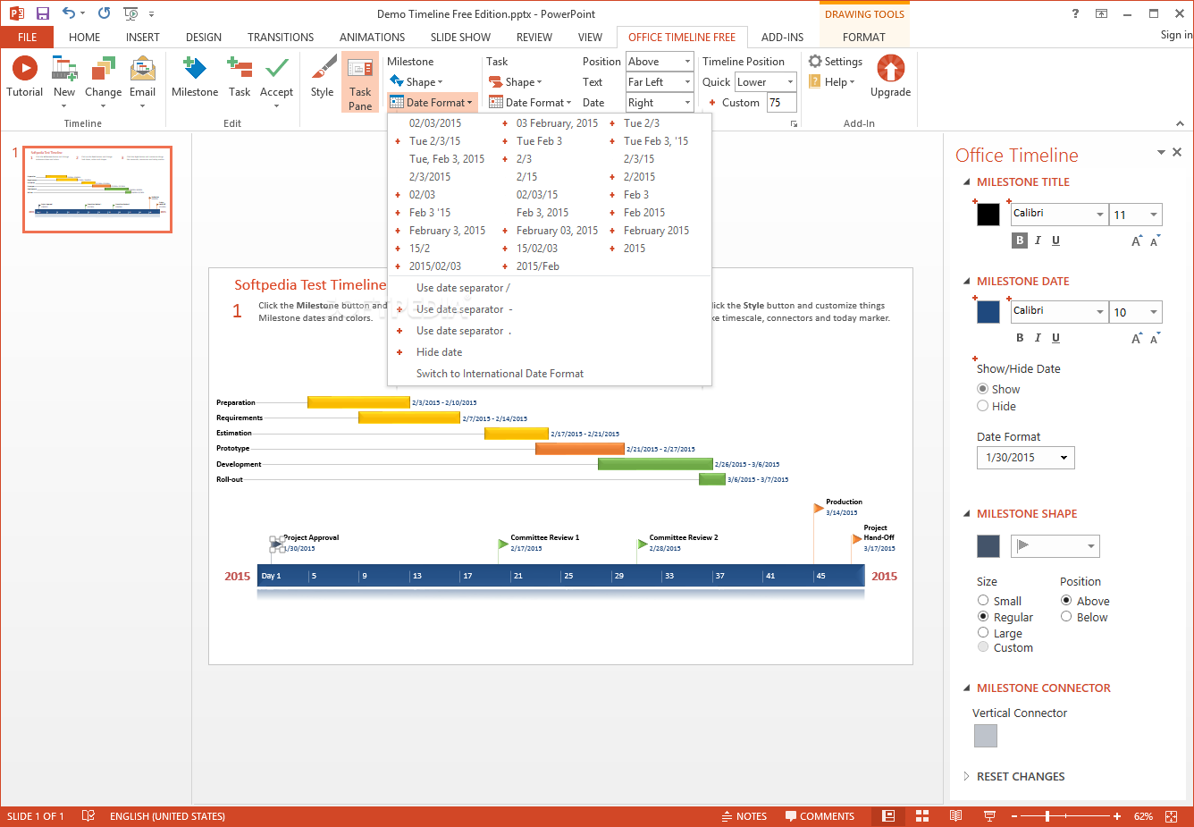This screenshot has width=1194, height=827.
Task: Choose Large milestone size
Action: coord(983,633)
